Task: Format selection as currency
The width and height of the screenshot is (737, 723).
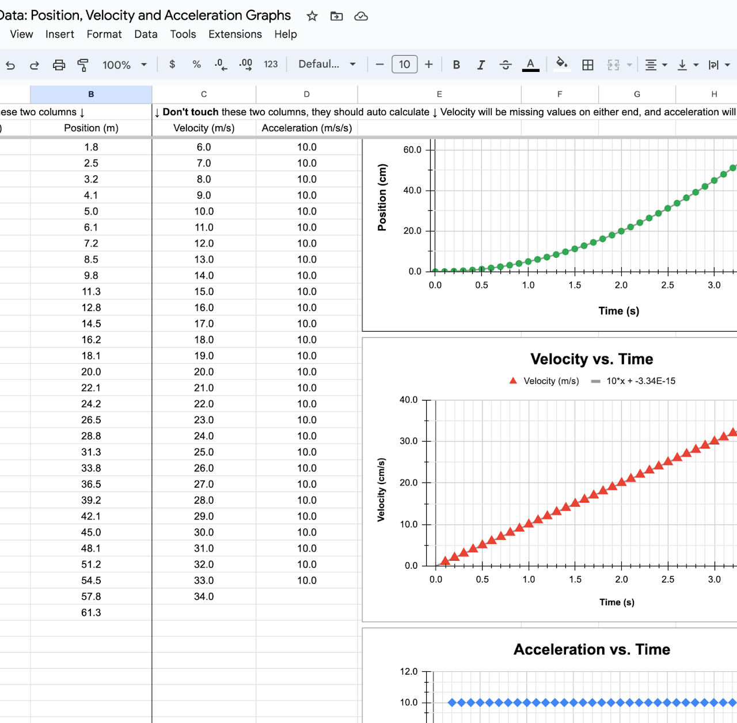Action: coord(172,64)
